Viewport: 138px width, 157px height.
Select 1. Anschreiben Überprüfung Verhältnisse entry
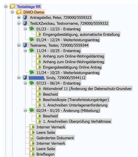click(77, 121)
